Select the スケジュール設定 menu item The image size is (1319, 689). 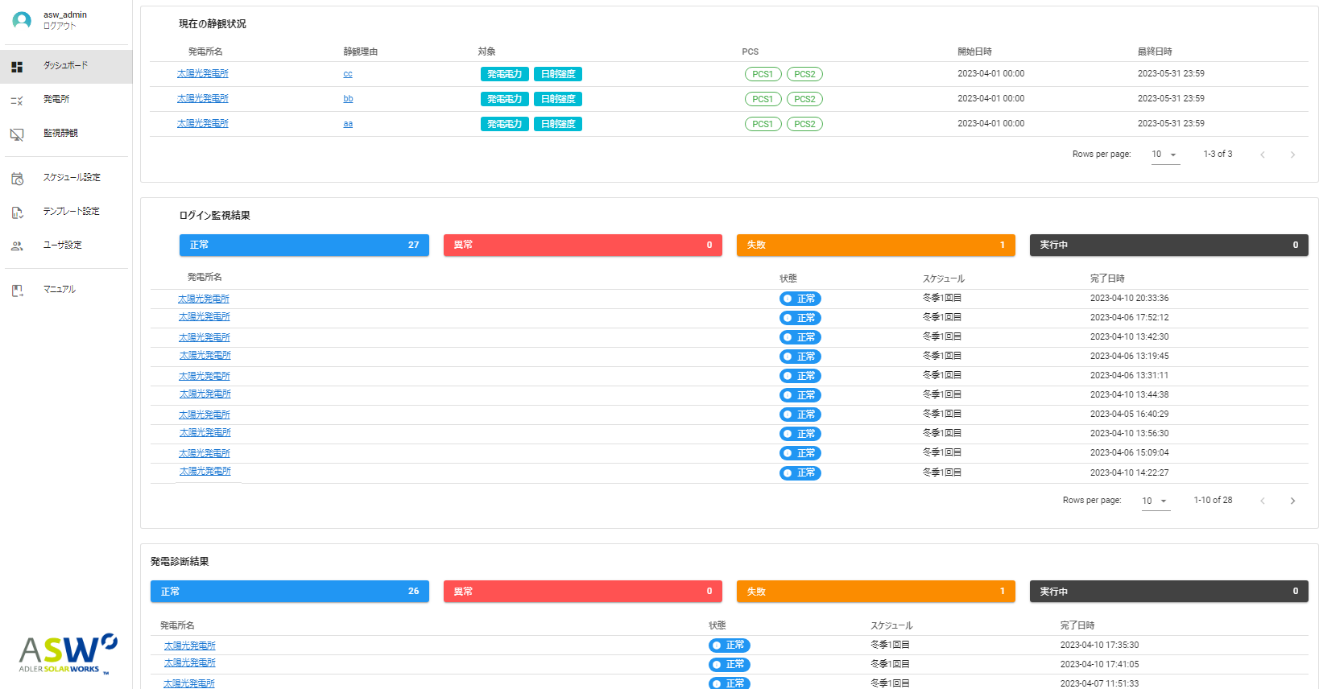click(x=72, y=177)
